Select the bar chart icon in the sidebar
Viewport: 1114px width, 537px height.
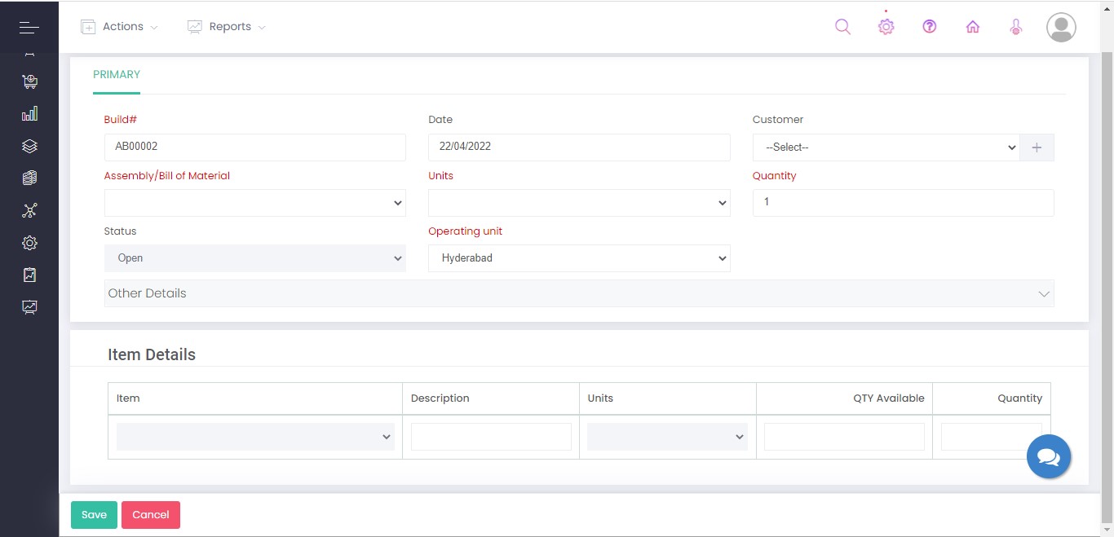[29, 113]
